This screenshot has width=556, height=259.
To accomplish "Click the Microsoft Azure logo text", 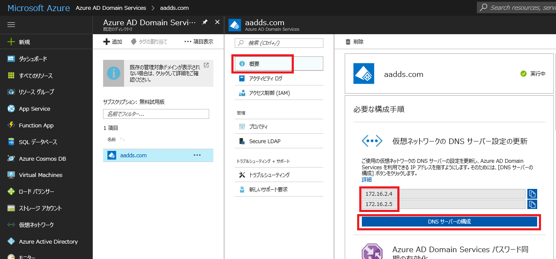I will tap(38, 8).
